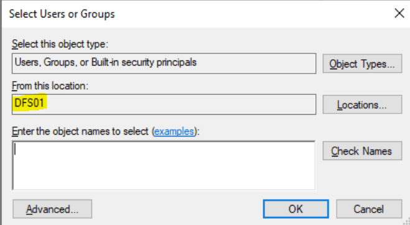Cancel the Select Users dialog
410x225 pixels.
coord(369,209)
